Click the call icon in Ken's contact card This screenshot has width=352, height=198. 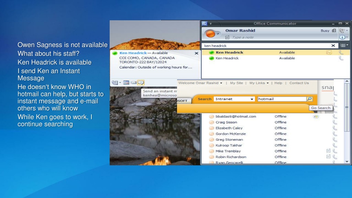pos(115,82)
